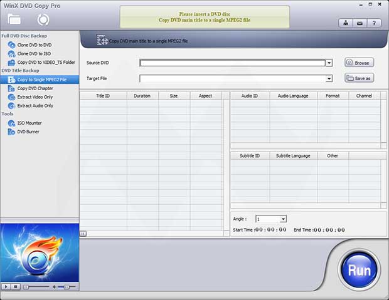The image size is (389, 300).
Task: Click the Title ID column header
Action: point(103,96)
